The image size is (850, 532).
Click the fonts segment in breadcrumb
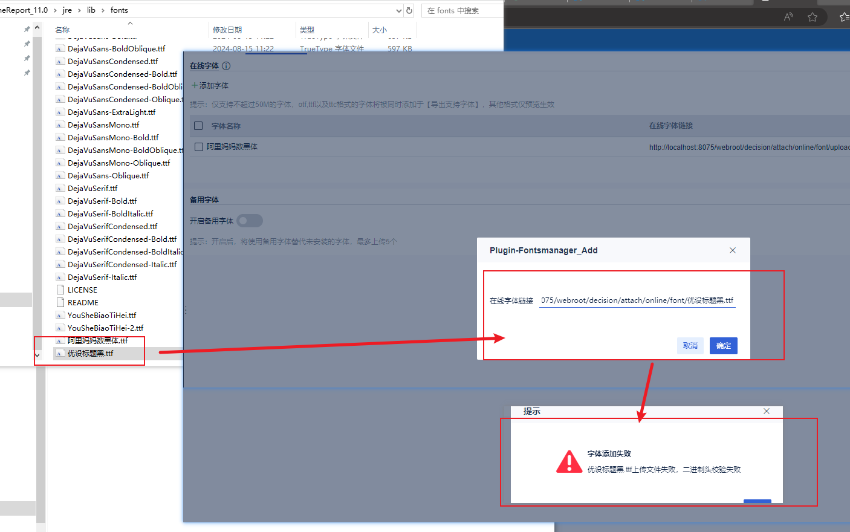click(x=119, y=10)
